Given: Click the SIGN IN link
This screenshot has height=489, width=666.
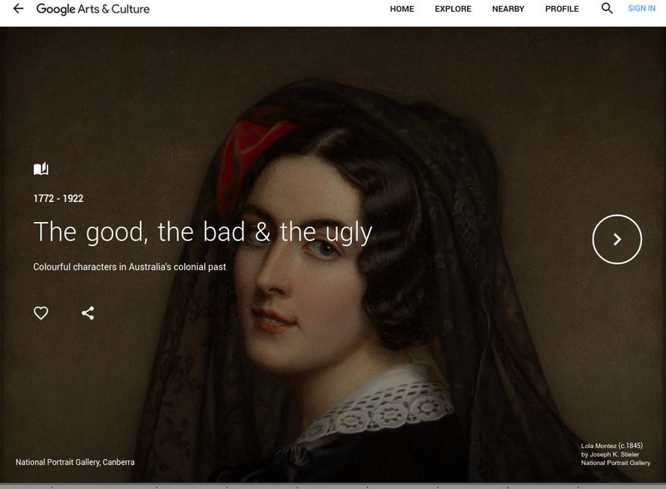Looking at the screenshot, I should pyautogui.click(x=641, y=8).
